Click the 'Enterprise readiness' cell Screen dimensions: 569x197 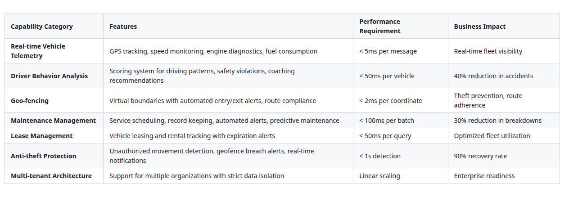[x=484, y=176]
